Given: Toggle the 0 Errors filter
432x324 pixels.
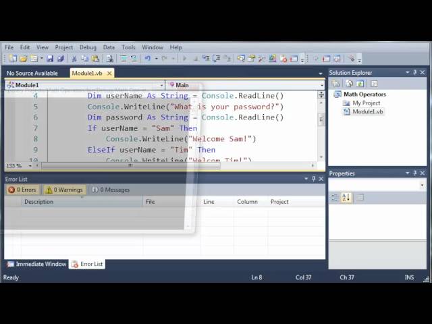Looking at the screenshot, I should 22,190.
